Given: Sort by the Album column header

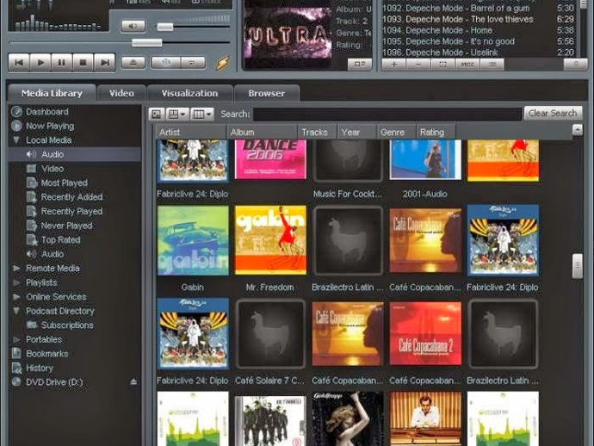Looking at the screenshot, I should (x=262, y=133).
